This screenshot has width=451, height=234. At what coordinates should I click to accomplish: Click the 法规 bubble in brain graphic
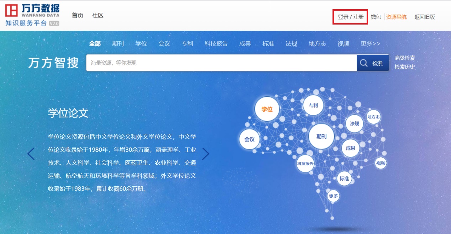[x=354, y=123]
